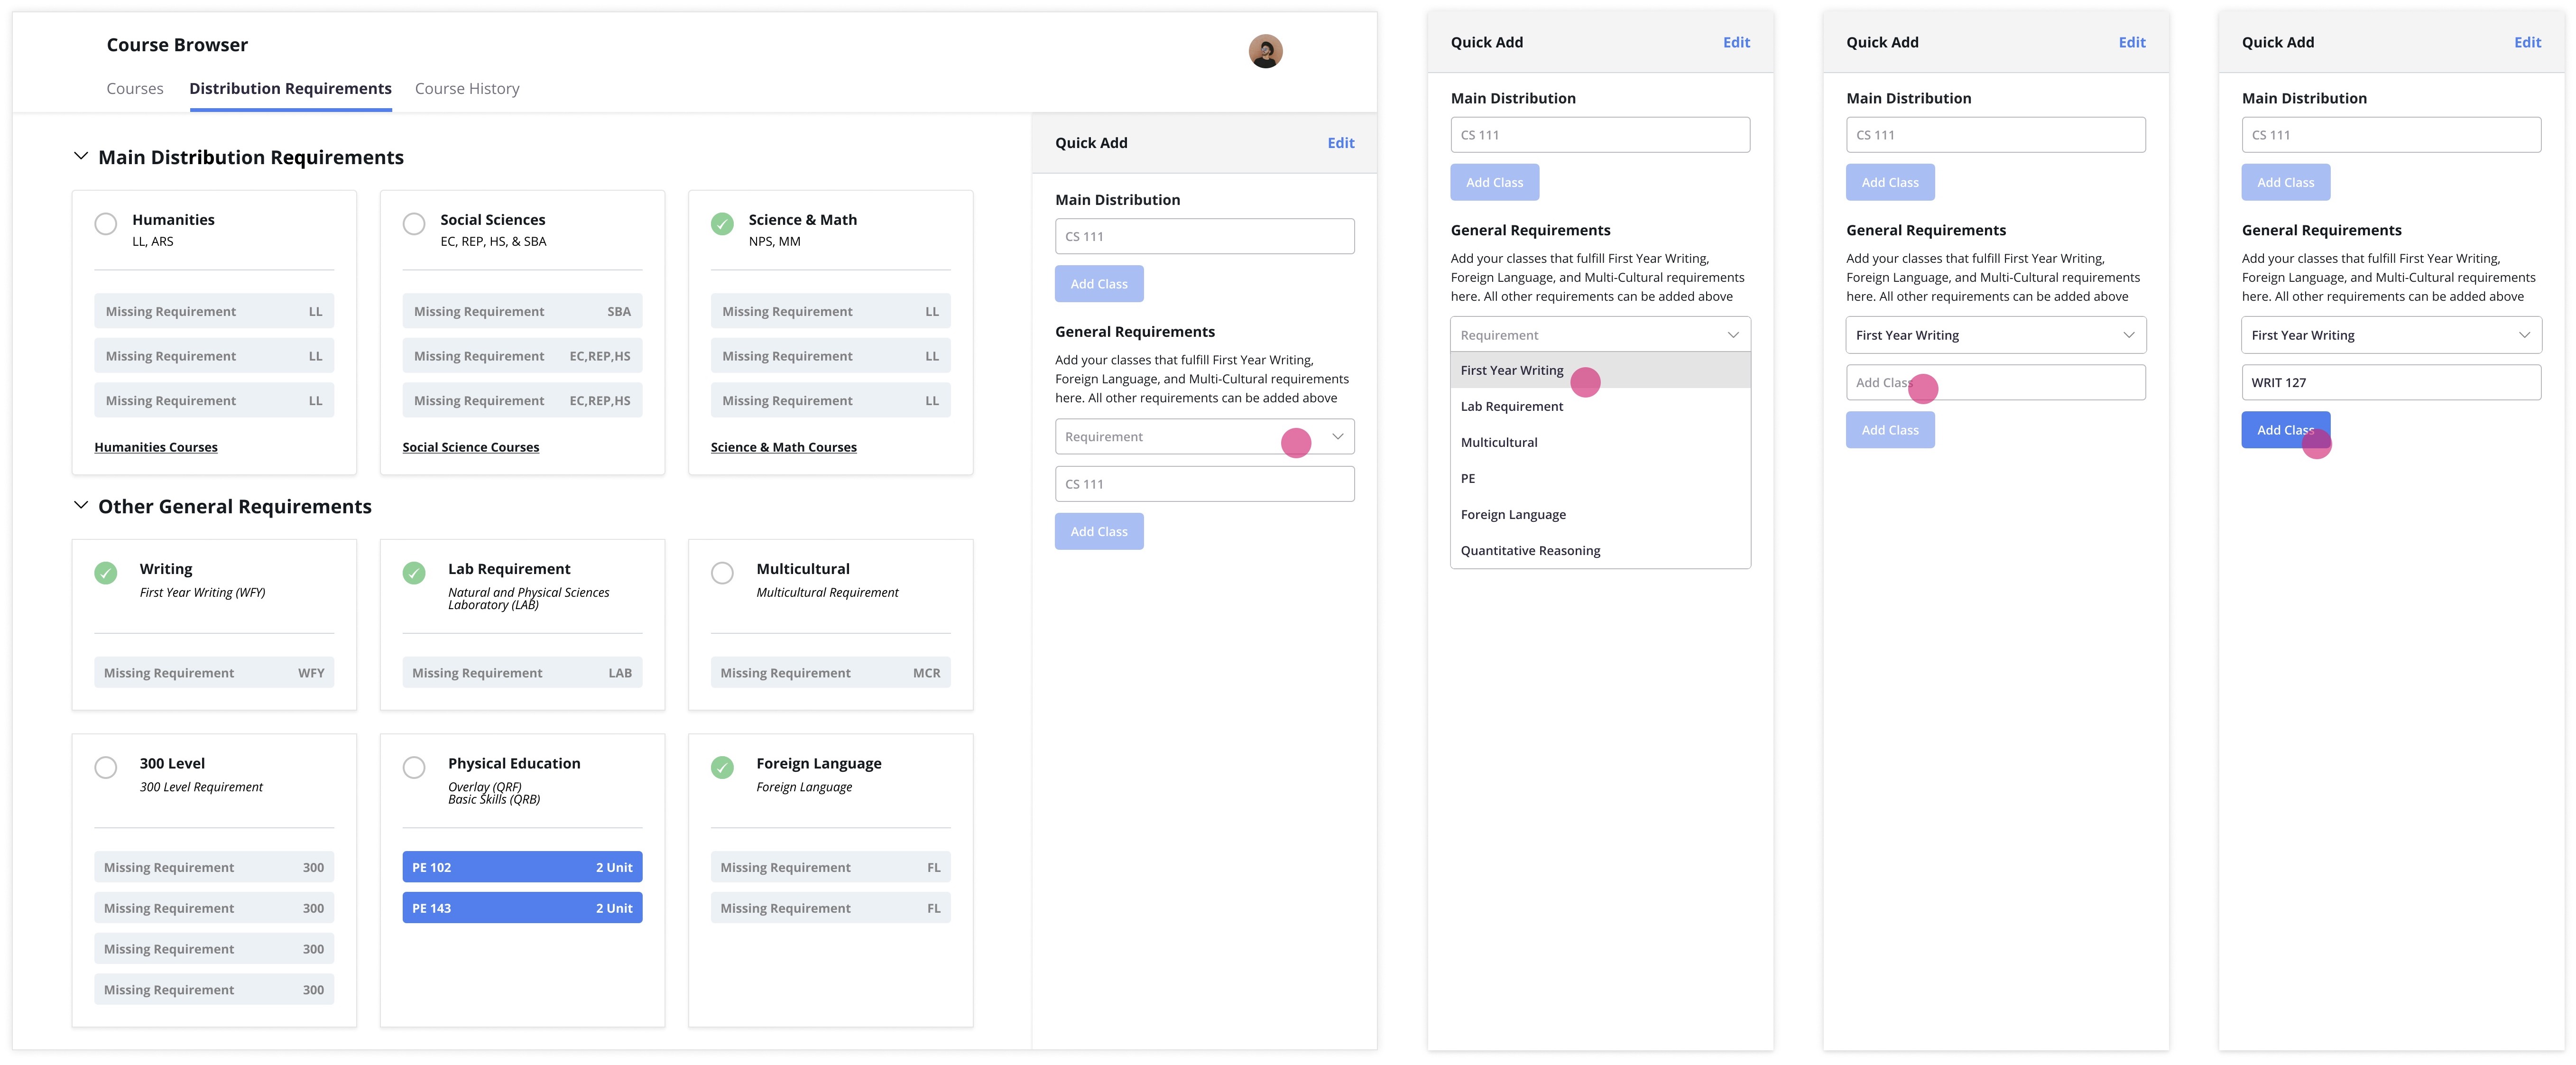This screenshot has height=1065, width=2576.
Task: Toggle the 300 Level requirement circle
Action: pyautogui.click(x=106, y=767)
